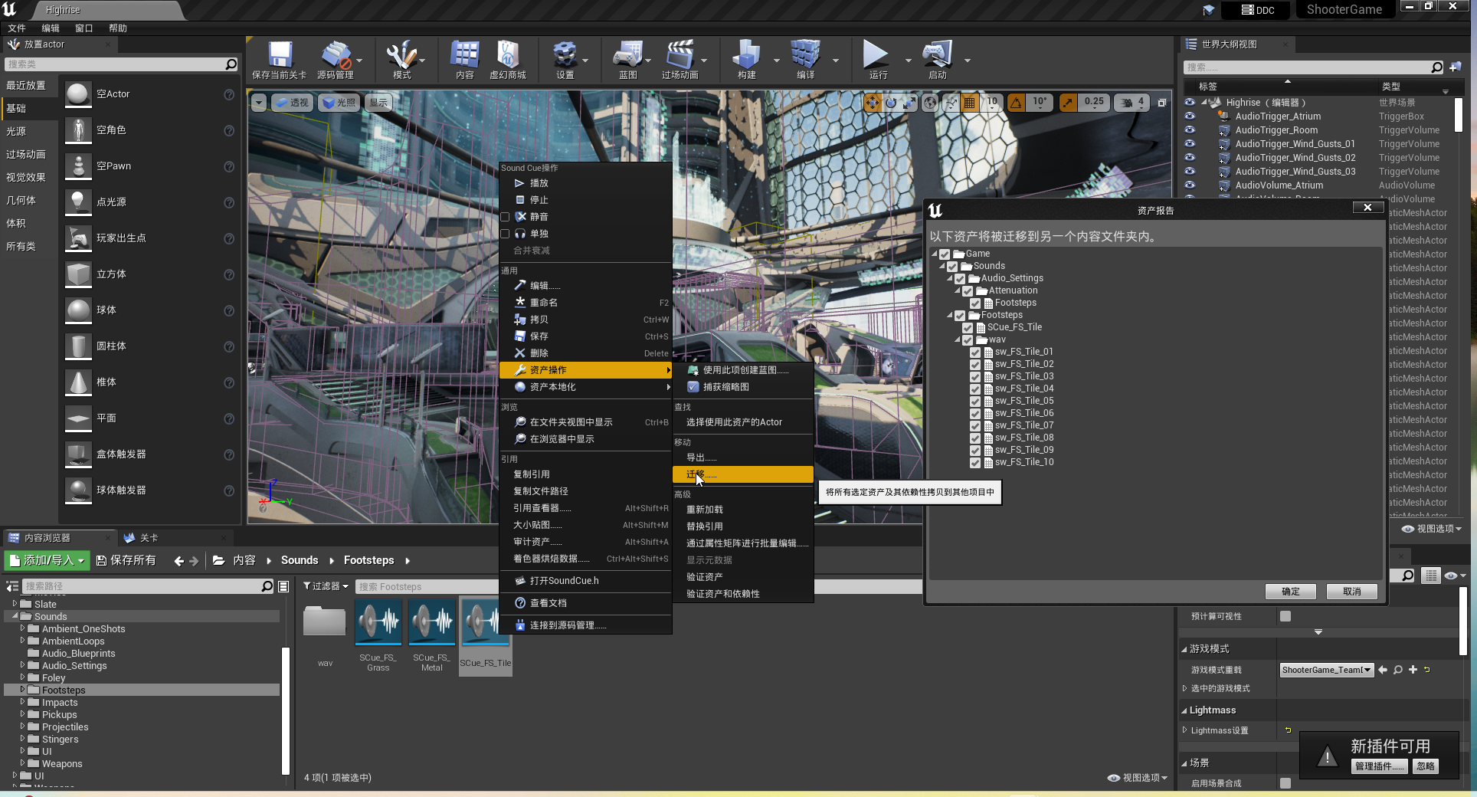This screenshot has width=1477, height=797.
Task: Open the Cinematics toolbar icon
Action: pos(680,55)
